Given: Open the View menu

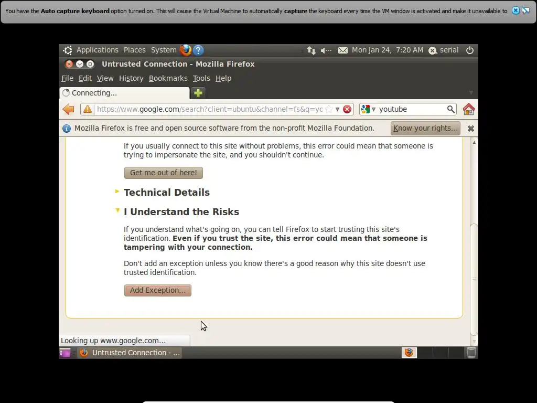Looking at the screenshot, I should (x=105, y=78).
